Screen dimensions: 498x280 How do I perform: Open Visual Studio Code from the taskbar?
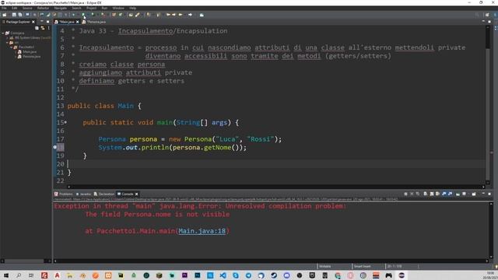(x=223, y=275)
